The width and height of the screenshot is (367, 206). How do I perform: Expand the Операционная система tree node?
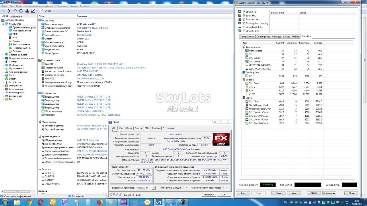[3, 58]
